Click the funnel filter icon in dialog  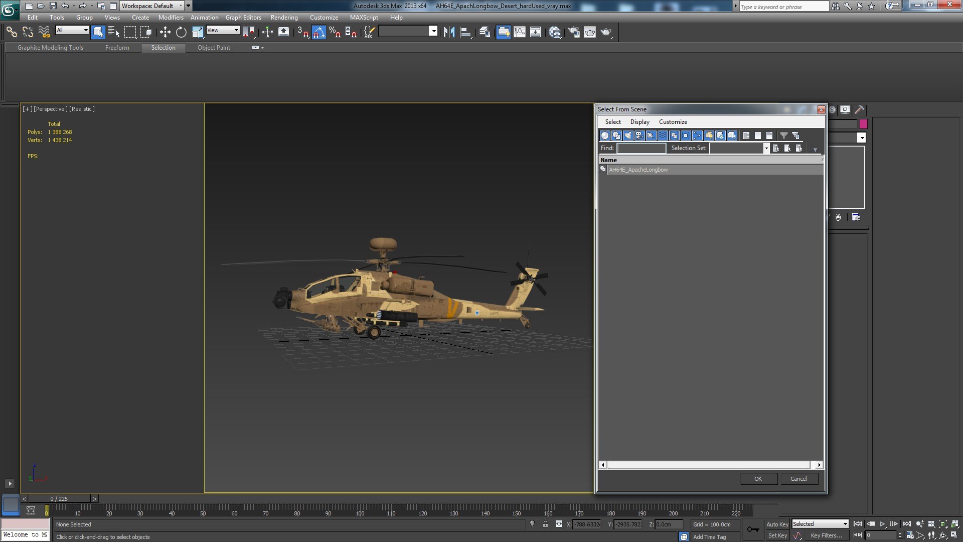click(x=783, y=135)
